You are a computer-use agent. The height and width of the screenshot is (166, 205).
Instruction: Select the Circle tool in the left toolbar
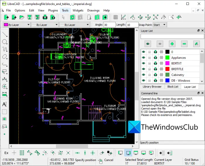pos(5,42)
